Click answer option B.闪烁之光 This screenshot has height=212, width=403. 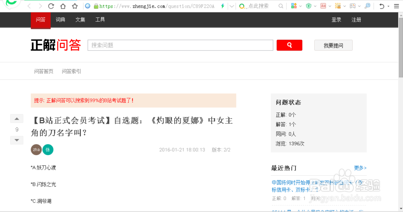pos(43,184)
